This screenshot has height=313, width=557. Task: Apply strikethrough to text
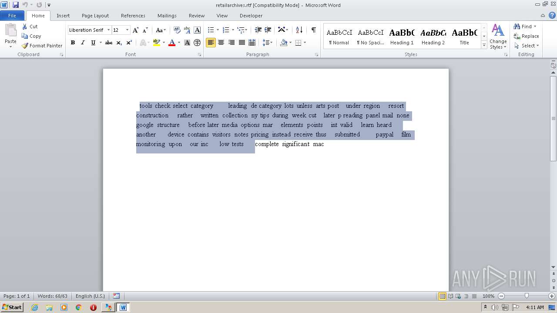coord(109,43)
